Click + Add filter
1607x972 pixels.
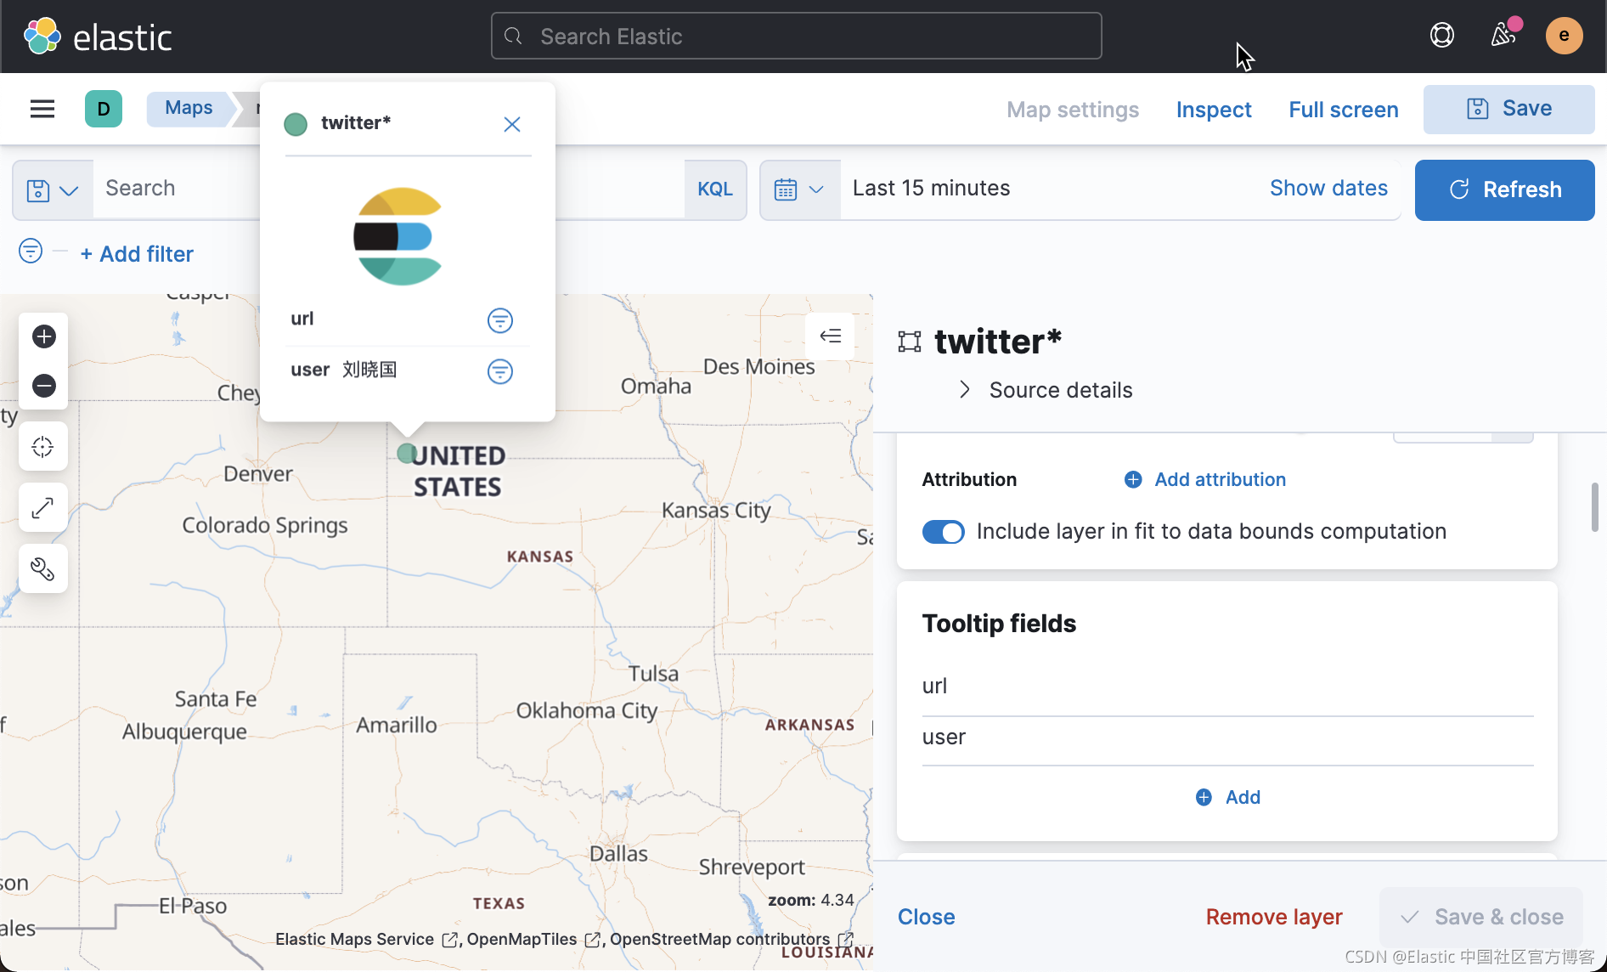pyautogui.click(x=137, y=254)
